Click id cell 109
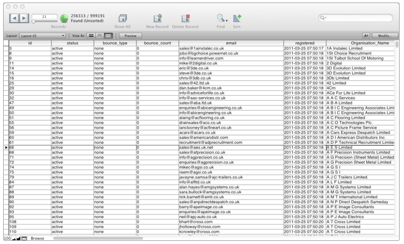Viewport: 404px width, 244px height. pyautogui.click(x=30, y=227)
